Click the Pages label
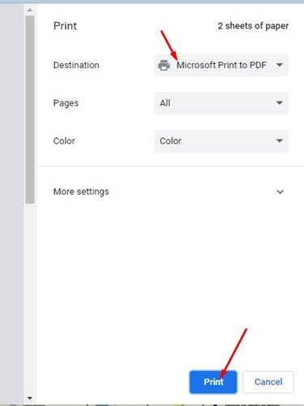Screen dimensions: 304x406 (66, 103)
